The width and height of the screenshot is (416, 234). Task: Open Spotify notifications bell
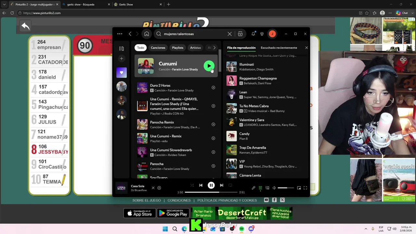coord(253,34)
